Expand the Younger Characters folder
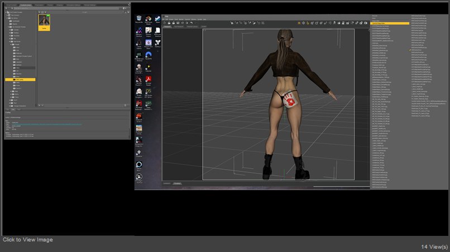450x252 pixels. tap(9, 106)
